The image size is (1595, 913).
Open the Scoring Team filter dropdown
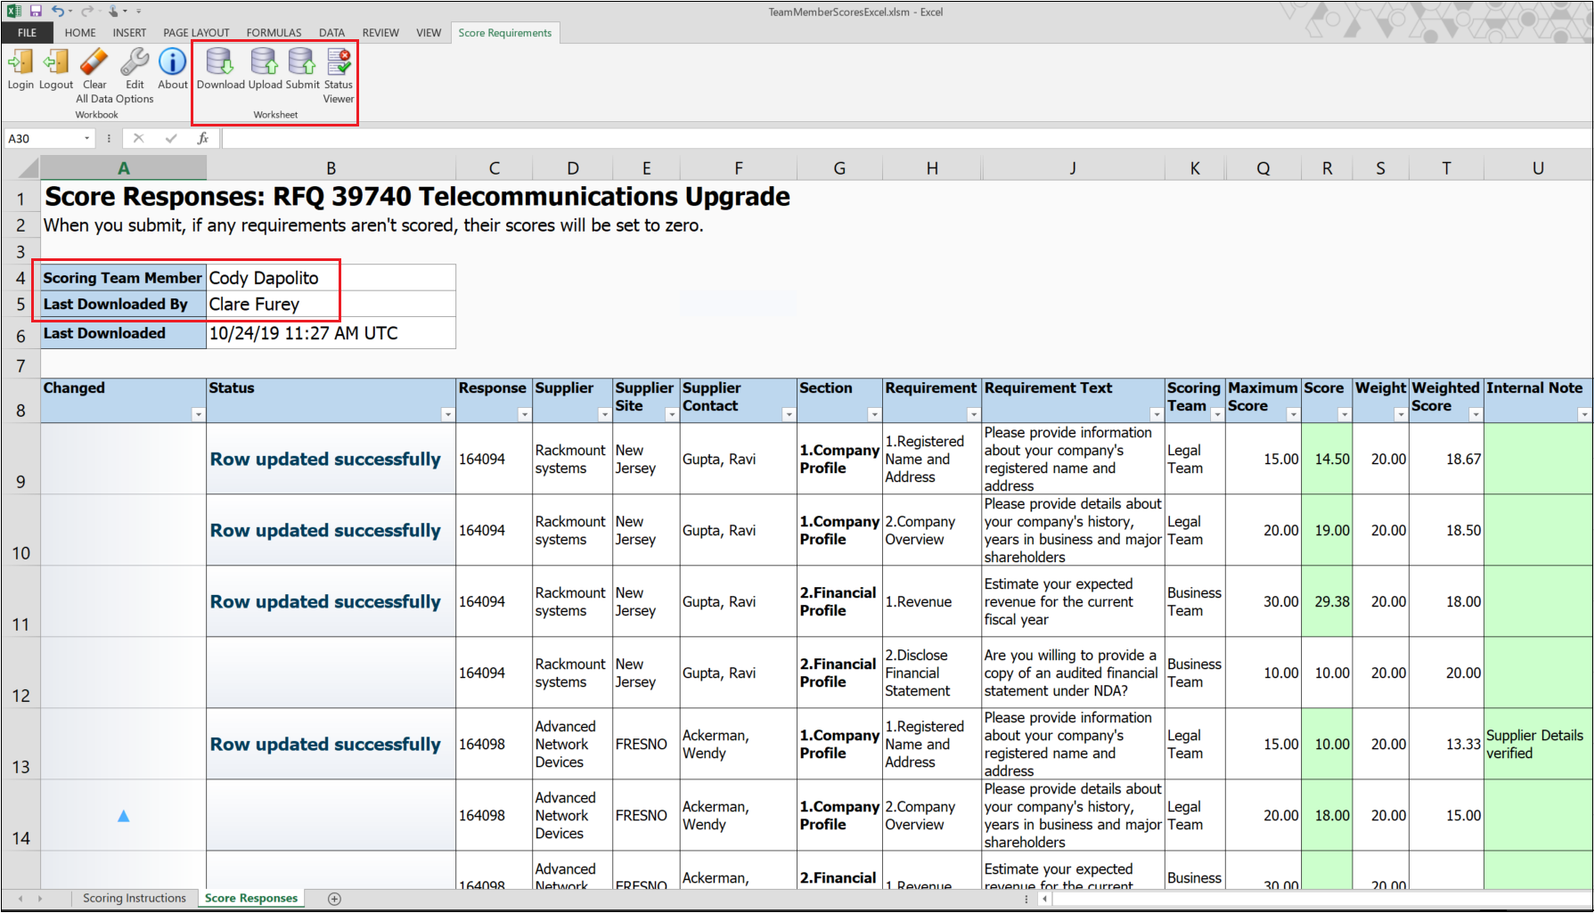point(1216,414)
